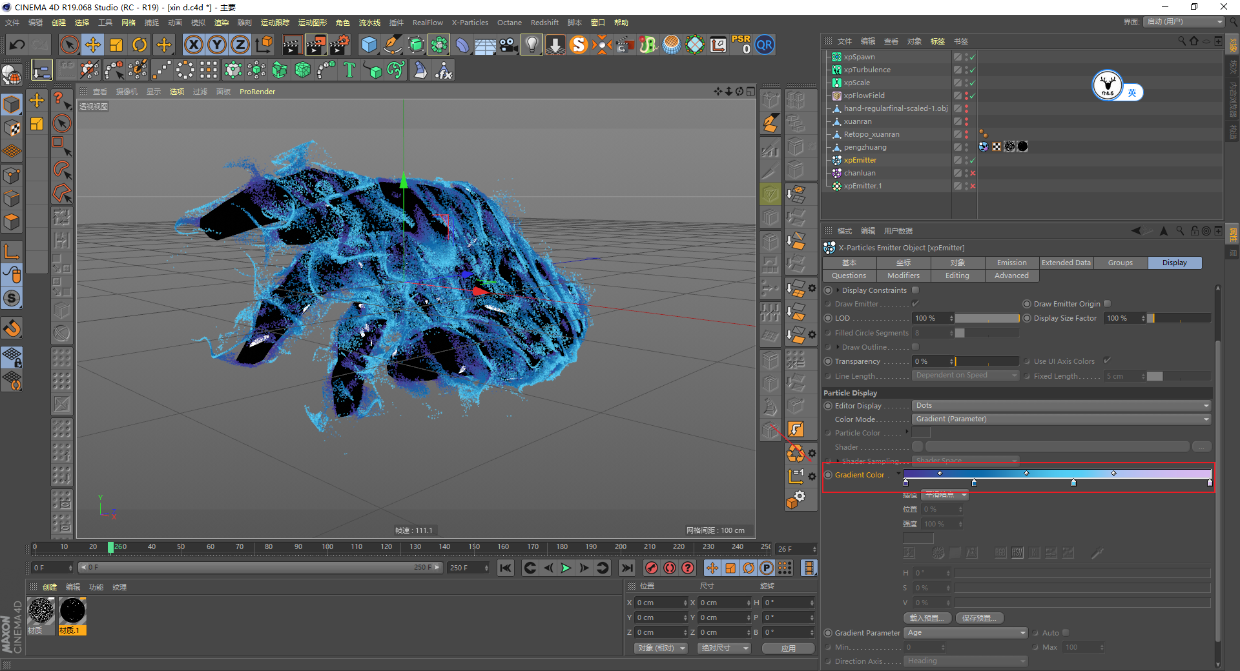Activate the Move tool in top toolbar

(93, 45)
